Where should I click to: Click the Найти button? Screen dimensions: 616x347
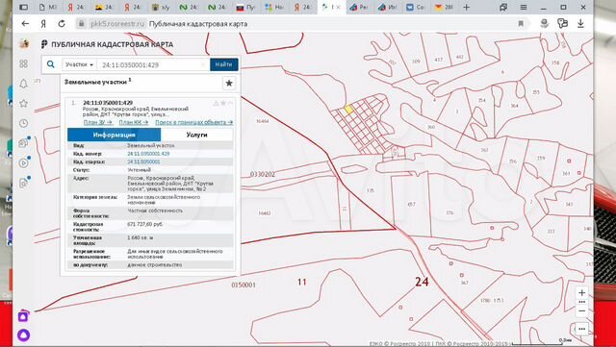click(x=224, y=64)
